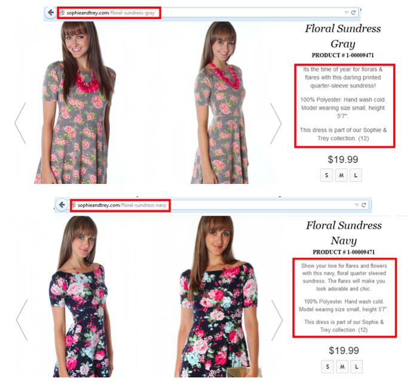This screenshot has height=384, width=416.
Task: Open the Floral Sundress Gray title
Action: 342,36
